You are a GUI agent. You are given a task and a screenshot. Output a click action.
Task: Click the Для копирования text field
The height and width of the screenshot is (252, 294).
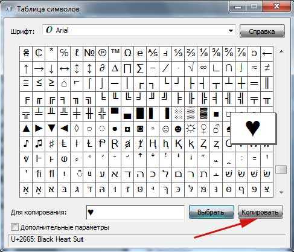(x=135, y=212)
